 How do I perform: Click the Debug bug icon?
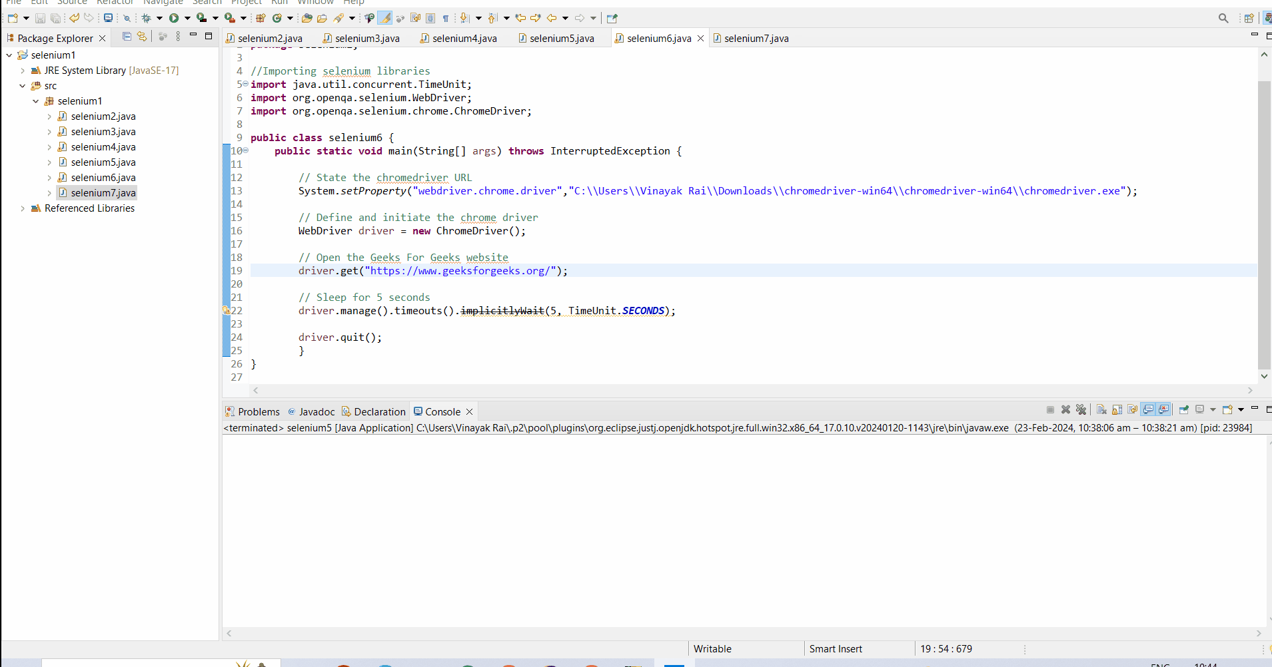pyautogui.click(x=146, y=18)
